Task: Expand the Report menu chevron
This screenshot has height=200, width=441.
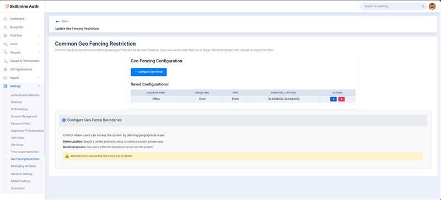Action: pyautogui.click(x=39, y=78)
